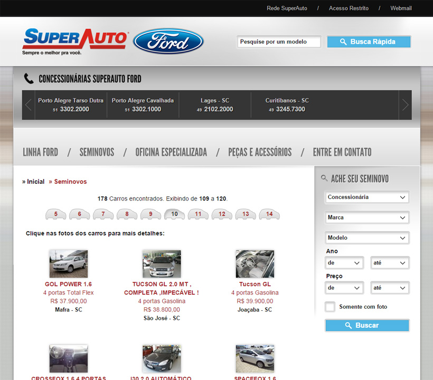Image resolution: width=433 pixels, height=380 pixels.
Task: Click the Ford oval logo
Action: point(168,41)
